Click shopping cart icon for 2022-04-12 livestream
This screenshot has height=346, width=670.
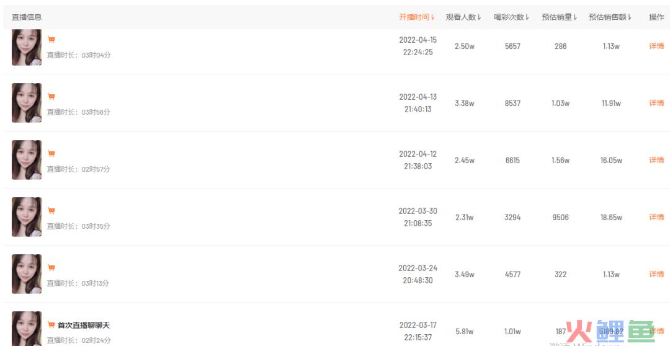point(51,153)
